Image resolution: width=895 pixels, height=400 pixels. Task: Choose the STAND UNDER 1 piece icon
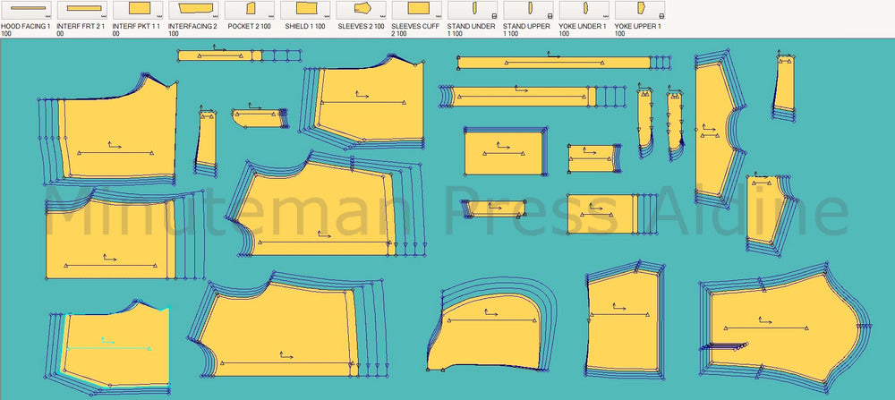pyautogui.click(x=473, y=10)
